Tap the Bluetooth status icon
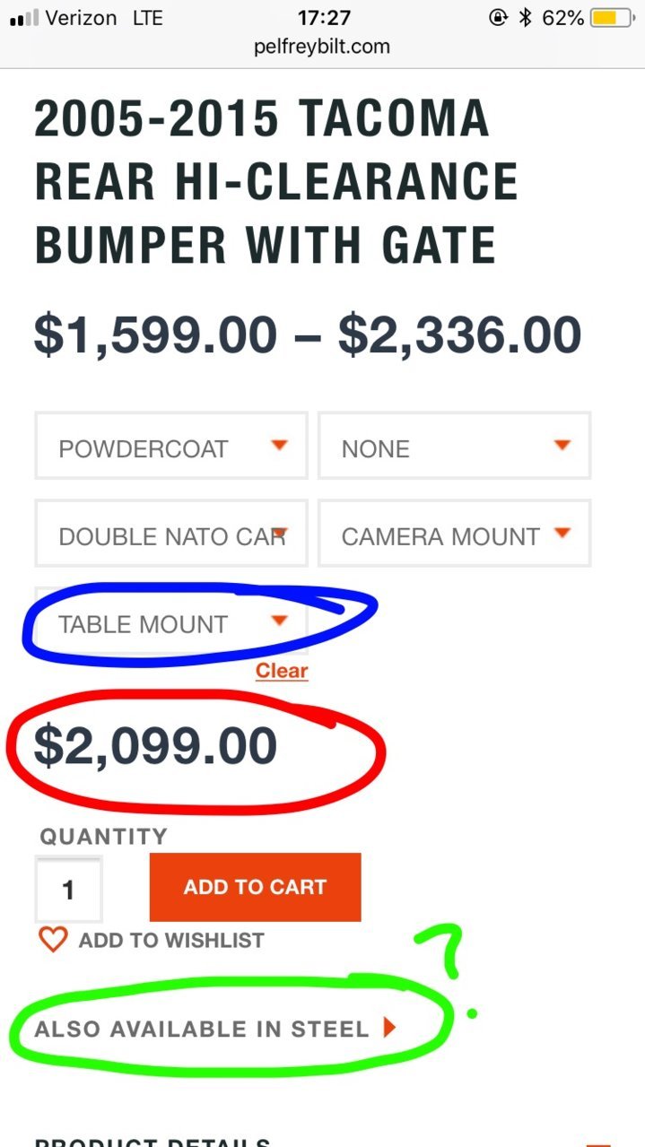Viewport: 645px width, 1147px height. 527,18
